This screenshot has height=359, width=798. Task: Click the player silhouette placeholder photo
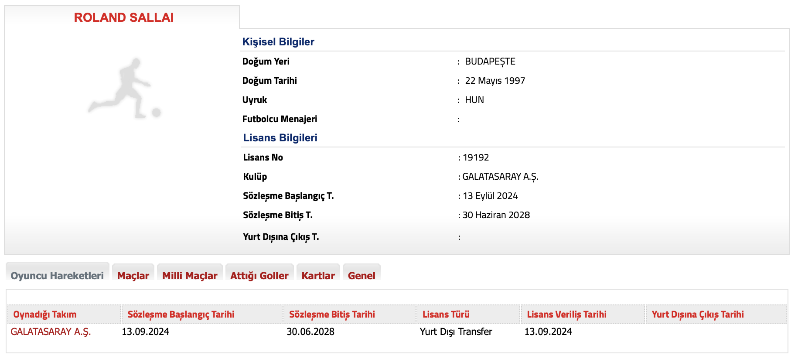(x=124, y=89)
